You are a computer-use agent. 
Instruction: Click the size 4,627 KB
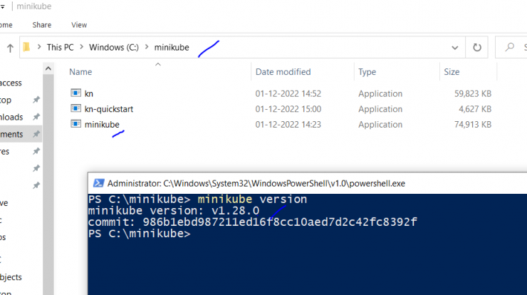[x=475, y=109]
